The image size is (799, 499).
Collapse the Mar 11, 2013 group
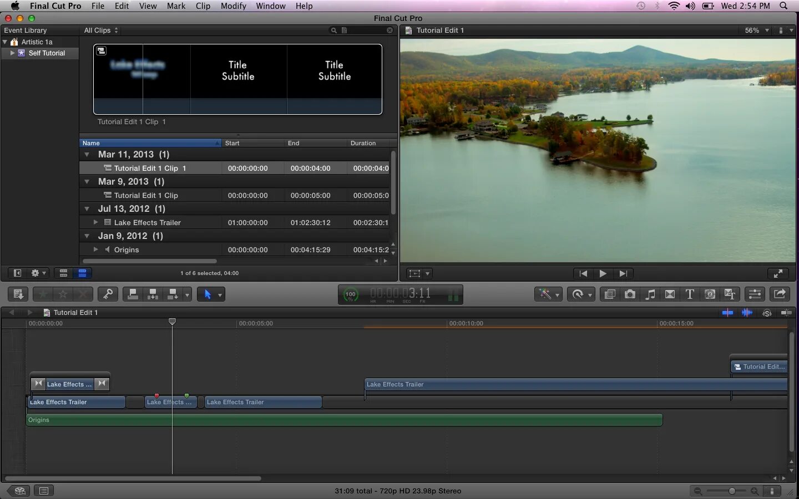(87, 155)
